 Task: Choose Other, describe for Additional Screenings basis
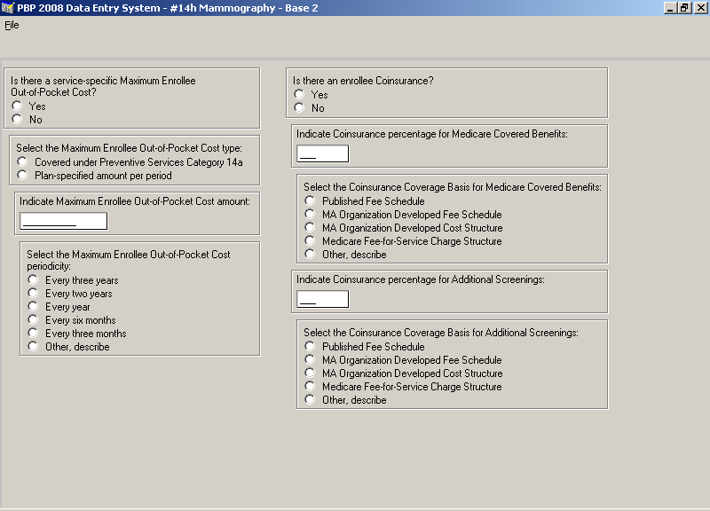click(310, 399)
